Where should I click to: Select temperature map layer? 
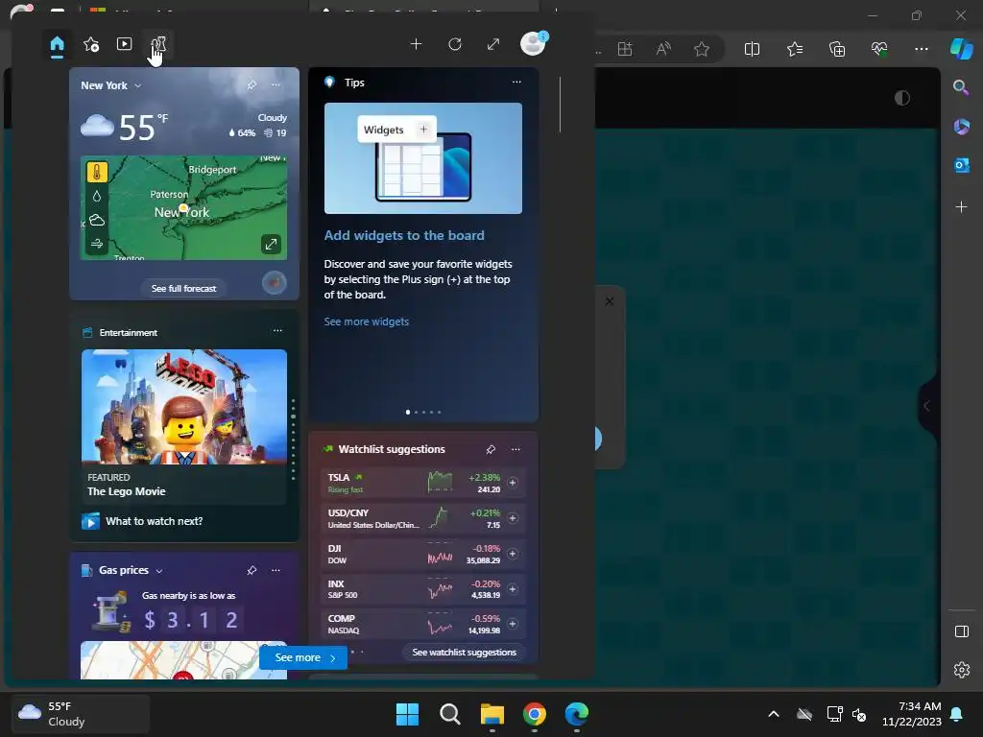coord(97,172)
